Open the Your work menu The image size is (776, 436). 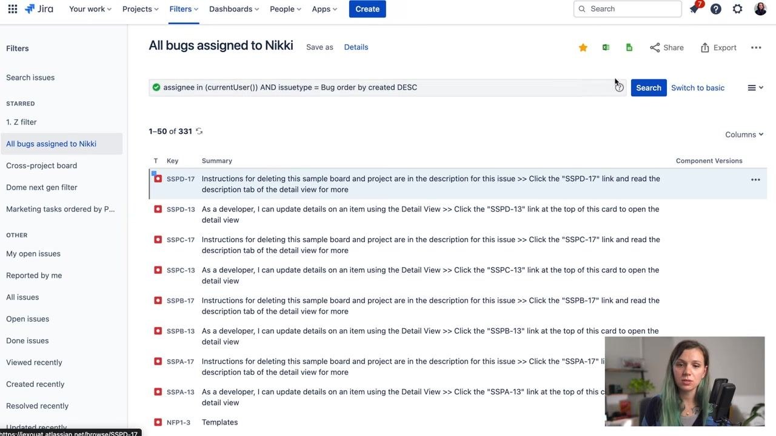pyautogui.click(x=90, y=9)
